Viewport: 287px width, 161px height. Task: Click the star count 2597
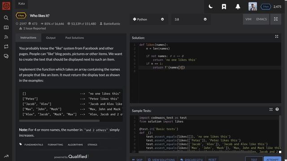(x=21, y=24)
